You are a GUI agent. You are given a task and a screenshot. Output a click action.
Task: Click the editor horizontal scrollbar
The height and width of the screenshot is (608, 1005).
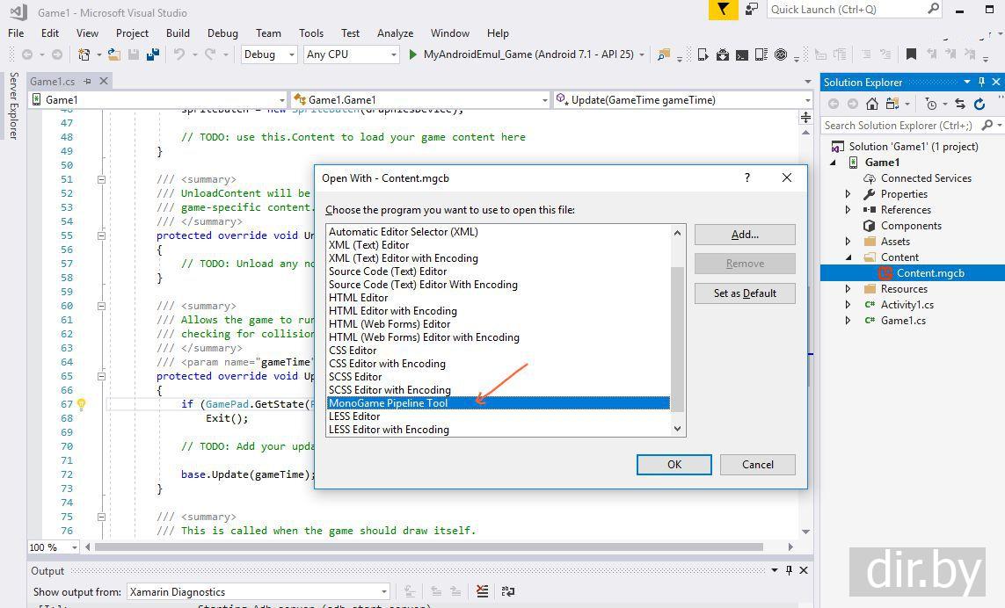(427, 546)
